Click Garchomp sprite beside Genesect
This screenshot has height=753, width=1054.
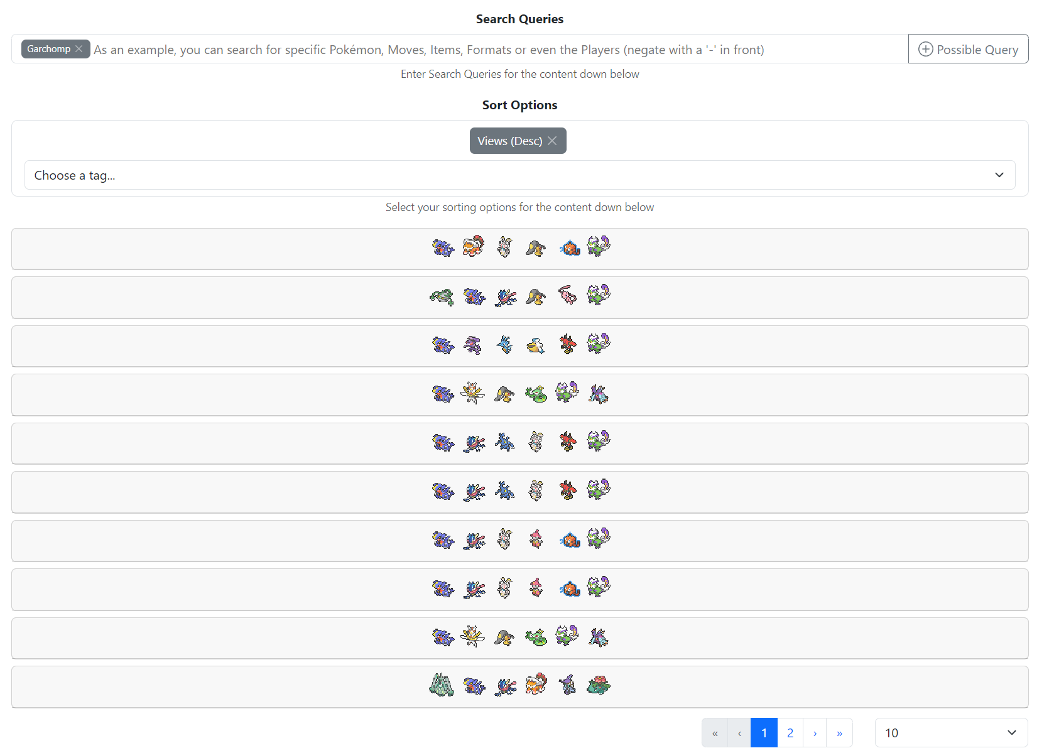443,345
